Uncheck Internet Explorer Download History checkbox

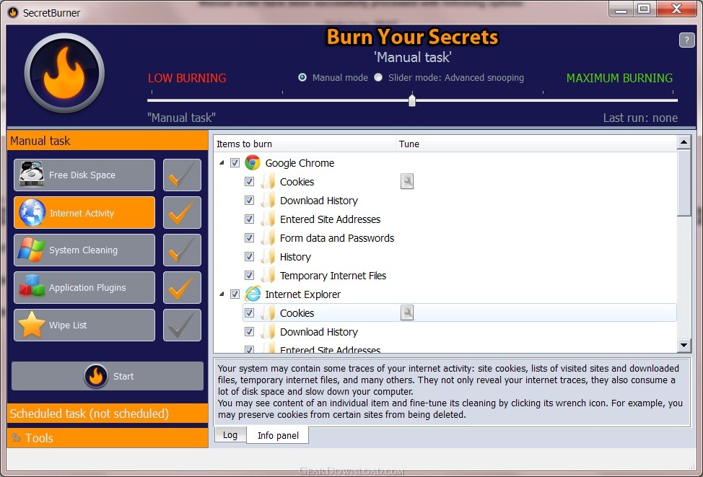(249, 332)
